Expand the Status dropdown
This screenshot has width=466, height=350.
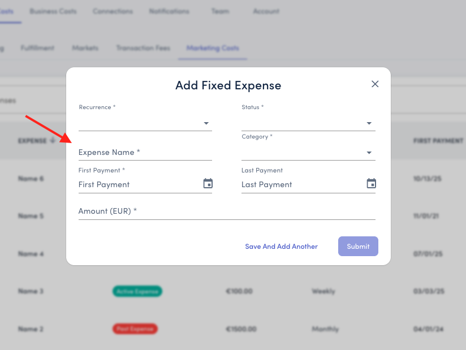(x=308, y=123)
